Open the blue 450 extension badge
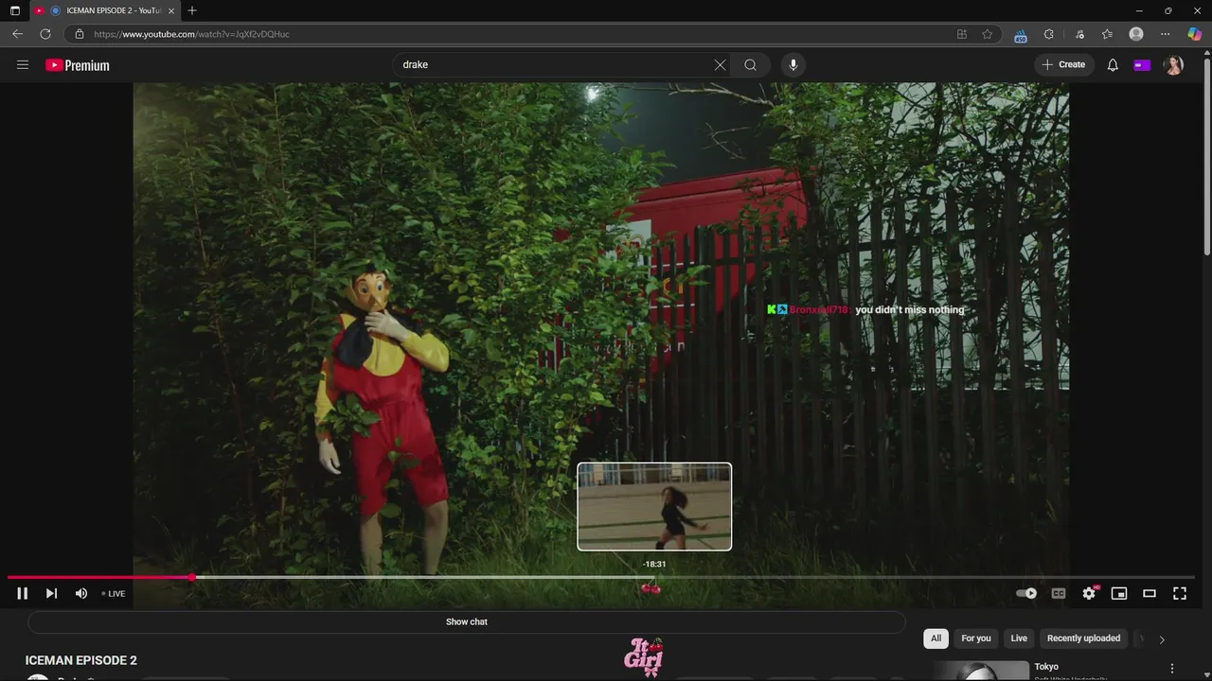This screenshot has height=681, width=1212. pyautogui.click(x=1021, y=35)
